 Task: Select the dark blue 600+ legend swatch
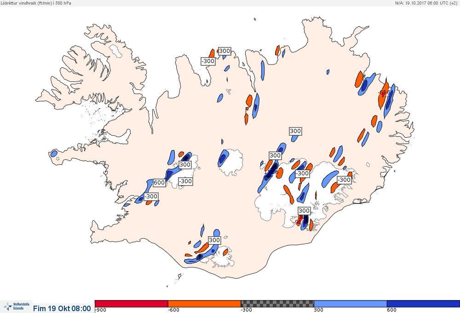point(423,304)
